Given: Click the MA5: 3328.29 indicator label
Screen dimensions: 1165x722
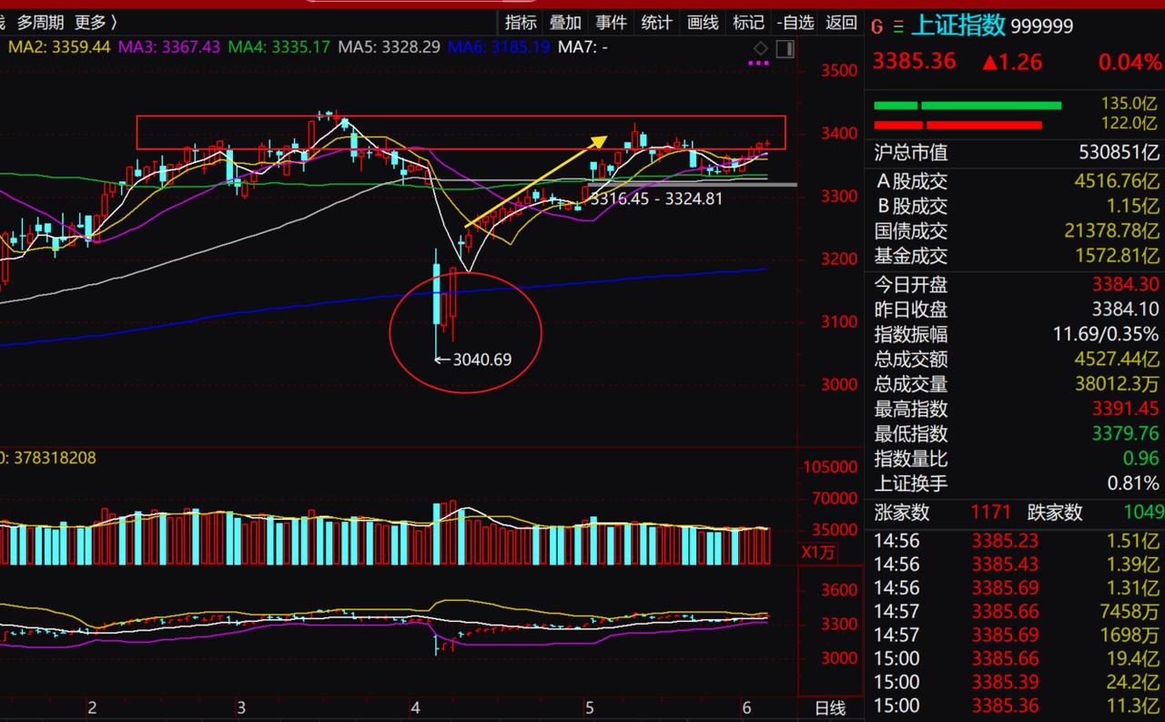Looking at the screenshot, I should 390,46.
